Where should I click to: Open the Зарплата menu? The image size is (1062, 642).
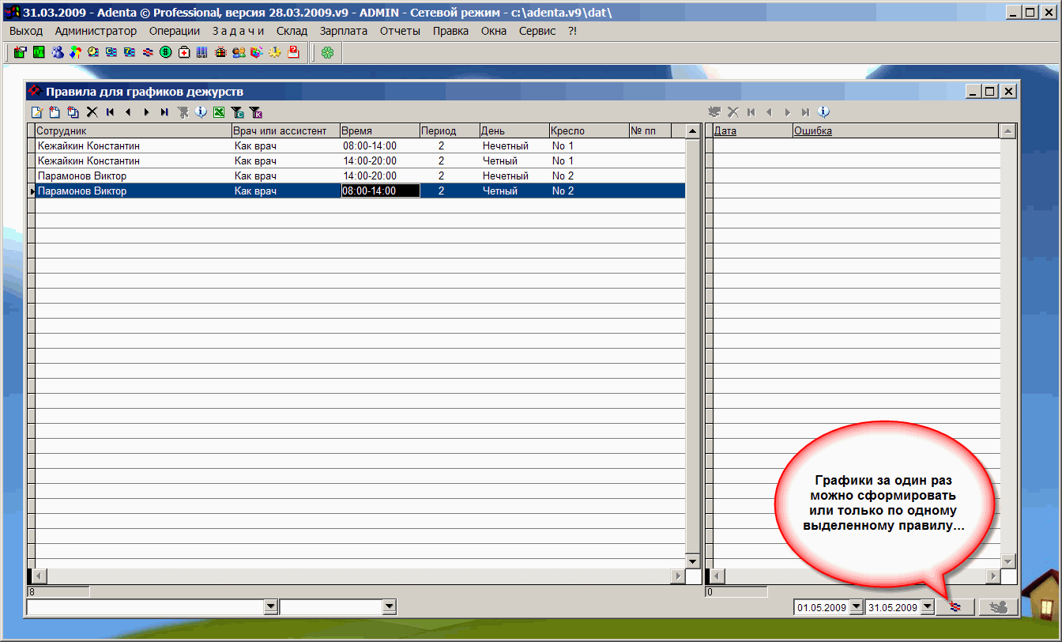click(343, 31)
